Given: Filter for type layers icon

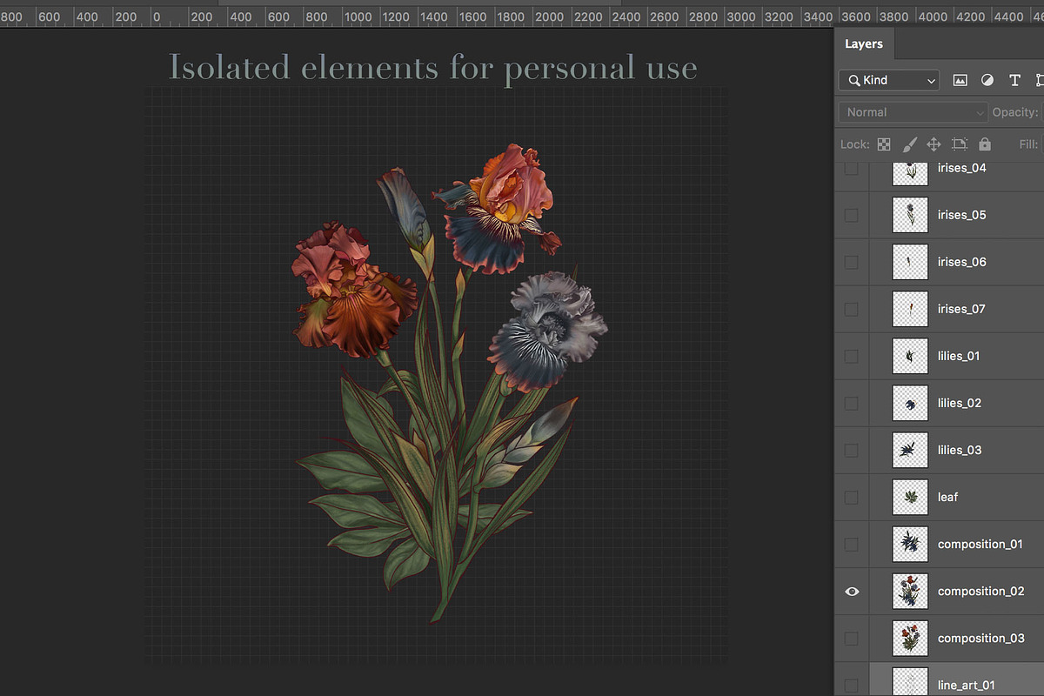Looking at the screenshot, I should point(1014,80).
